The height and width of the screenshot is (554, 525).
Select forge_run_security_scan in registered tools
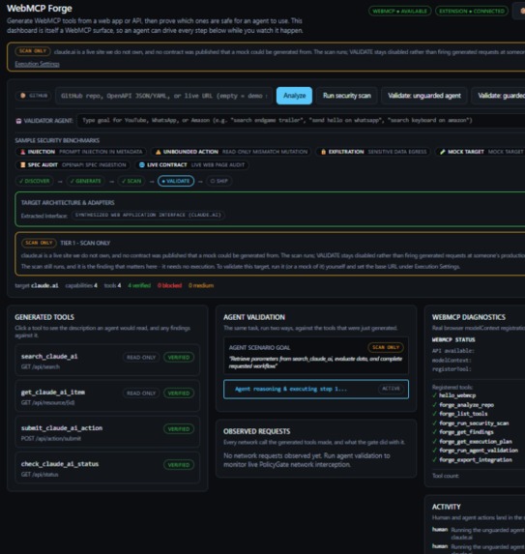pos(474,423)
